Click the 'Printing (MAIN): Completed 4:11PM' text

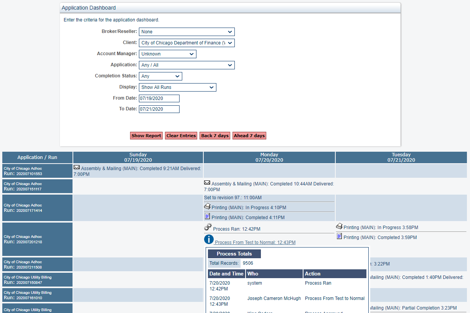[x=248, y=218]
